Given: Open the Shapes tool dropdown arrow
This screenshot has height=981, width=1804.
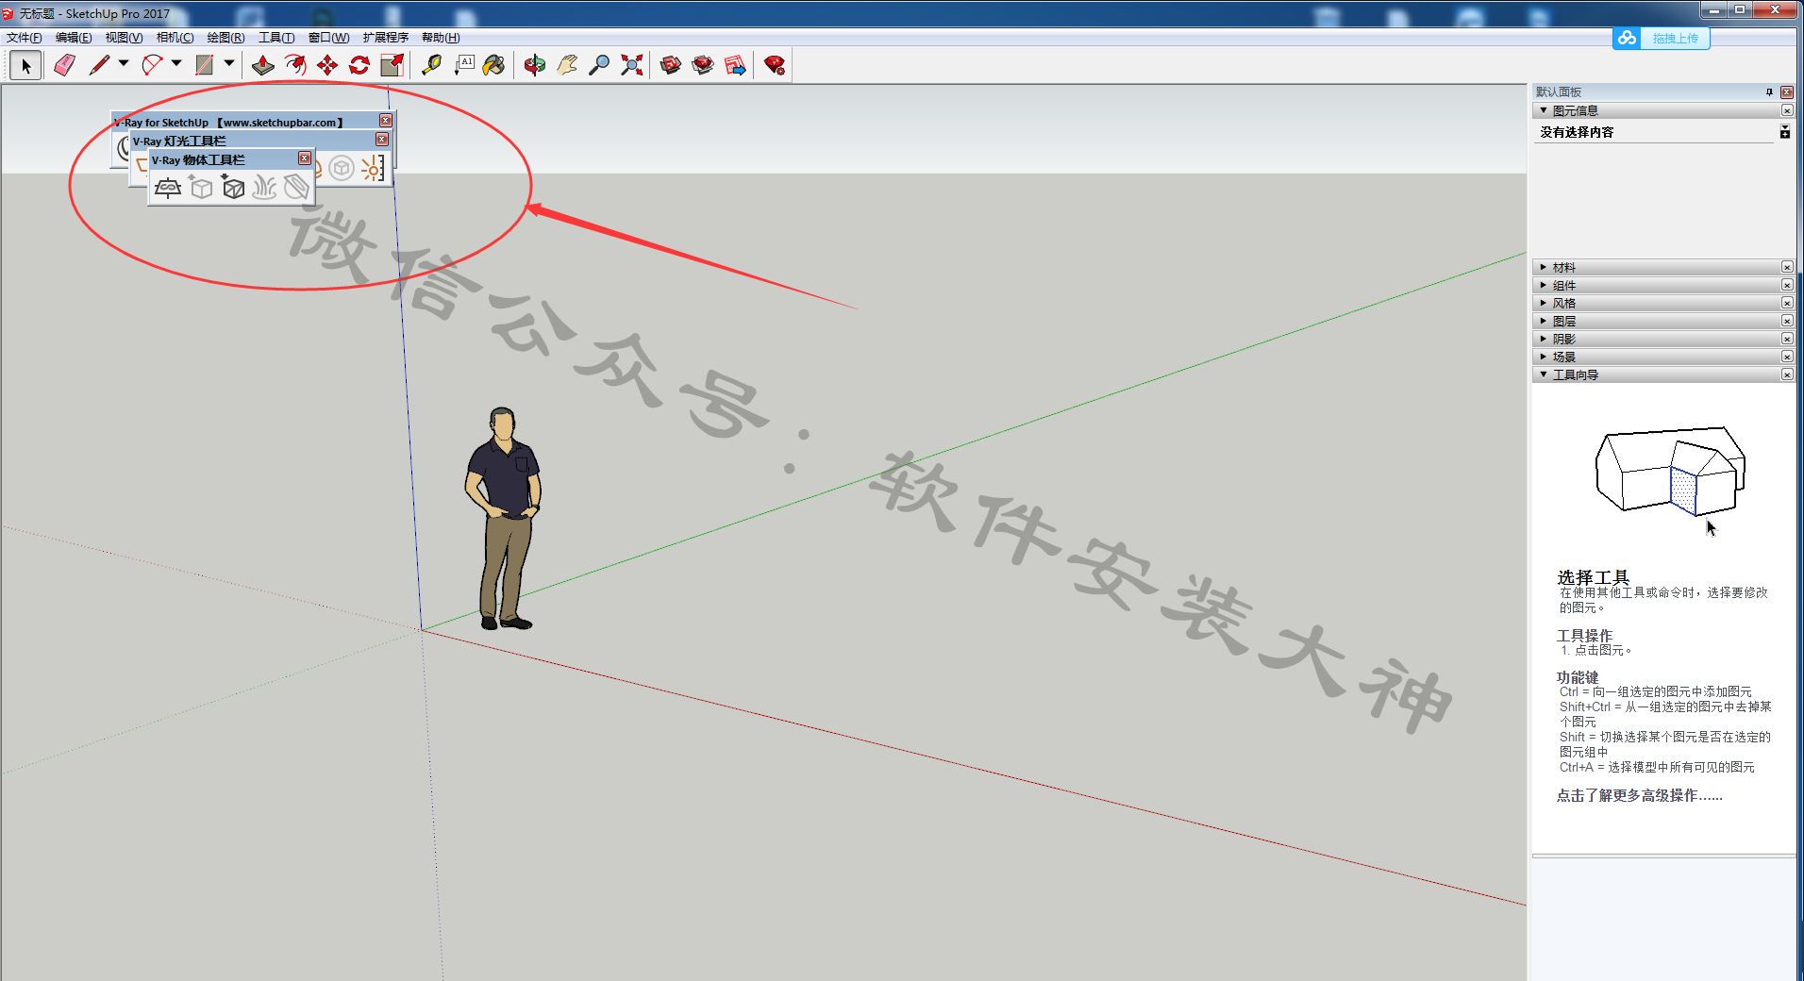Looking at the screenshot, I should 229,64.
